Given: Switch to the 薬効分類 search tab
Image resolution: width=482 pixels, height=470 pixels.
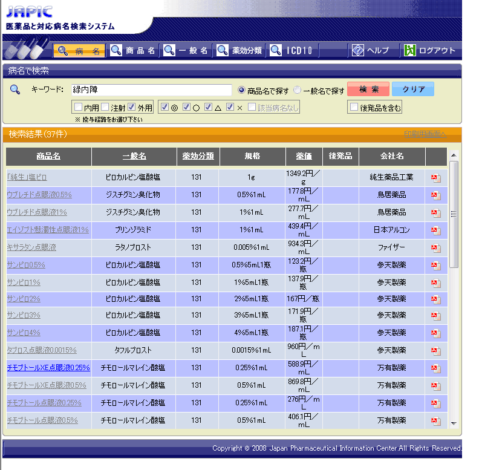Looking at the screenshot, I should [241, 50].
